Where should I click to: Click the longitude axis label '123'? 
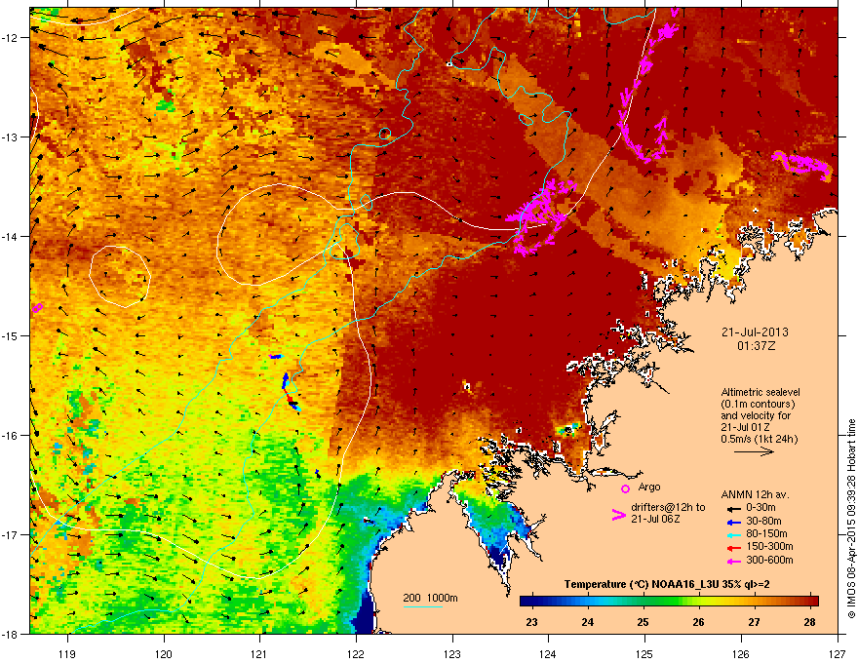(x=452, y=653)
